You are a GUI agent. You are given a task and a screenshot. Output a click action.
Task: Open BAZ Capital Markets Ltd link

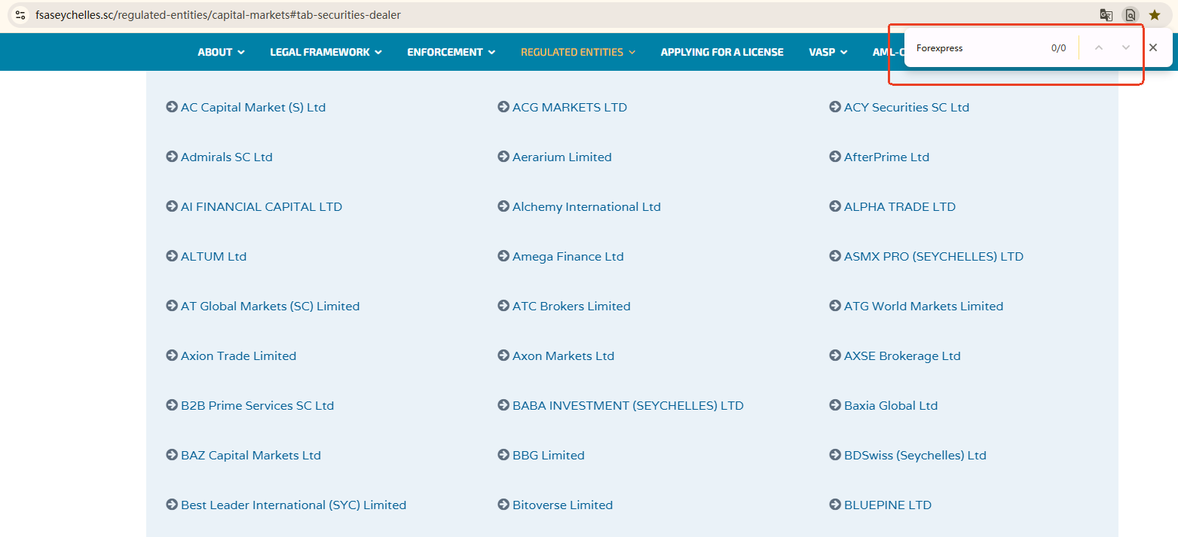pos(251,455)
